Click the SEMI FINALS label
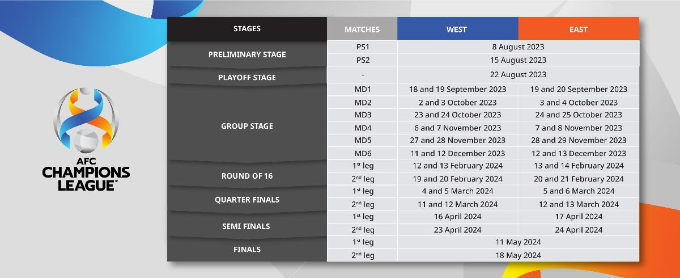680x278 pixels. coord(247,226)
